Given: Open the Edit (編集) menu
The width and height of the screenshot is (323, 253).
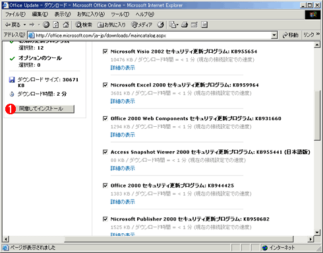Looking at the screenshot, I should click(40, 15).
